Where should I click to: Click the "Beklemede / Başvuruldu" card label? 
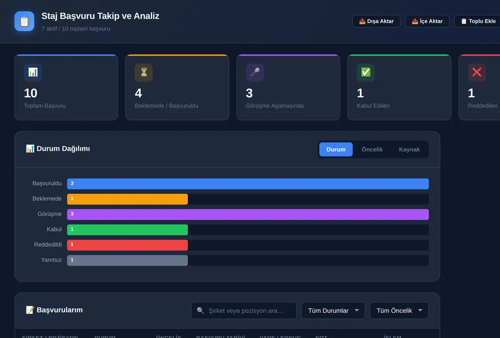167,106
